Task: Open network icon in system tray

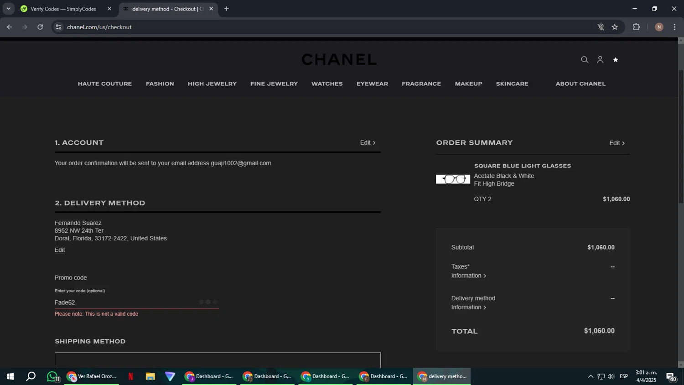Action: [x=601, y=377]
